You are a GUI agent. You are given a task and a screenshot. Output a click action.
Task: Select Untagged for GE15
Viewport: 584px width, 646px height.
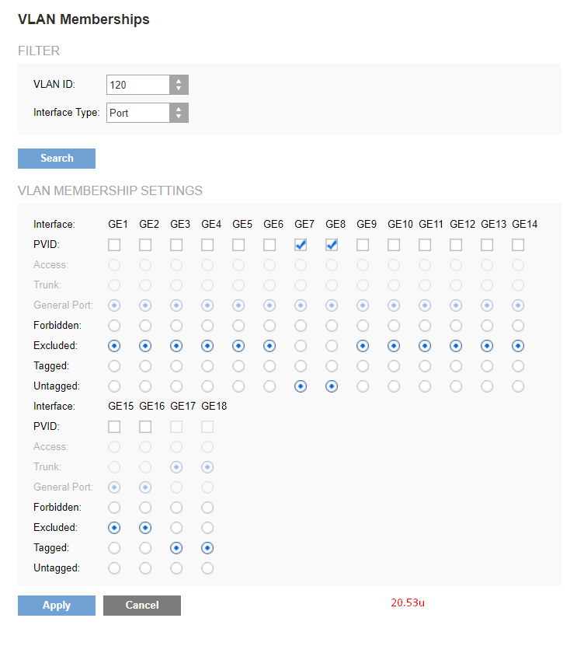[x=114, y=567]
